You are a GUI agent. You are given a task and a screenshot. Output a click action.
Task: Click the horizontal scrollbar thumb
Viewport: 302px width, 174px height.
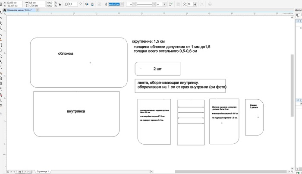[x=231, y=171]
